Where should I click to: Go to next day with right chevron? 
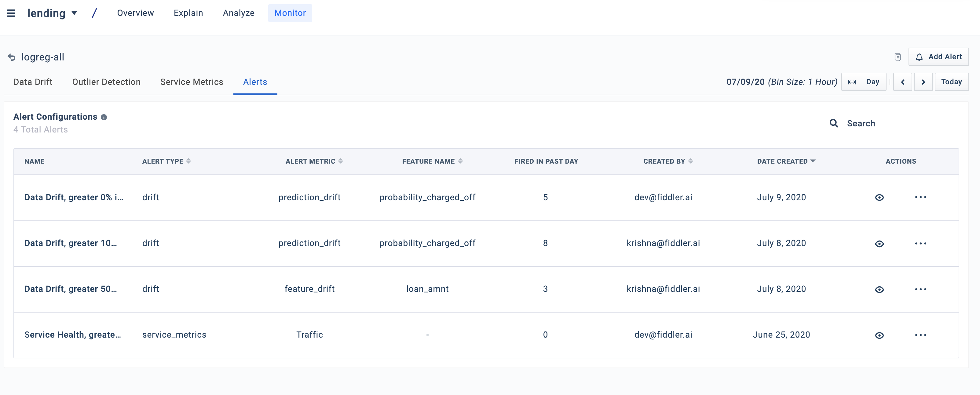pyautogui.click(x=923, y=82)
